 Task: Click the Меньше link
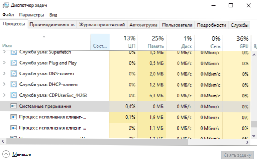[x=21, y=154]
